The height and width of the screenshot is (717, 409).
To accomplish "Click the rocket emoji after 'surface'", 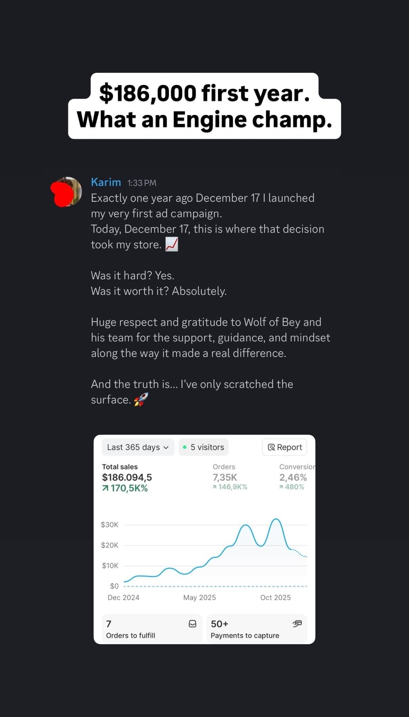I will tap(141, 399).
